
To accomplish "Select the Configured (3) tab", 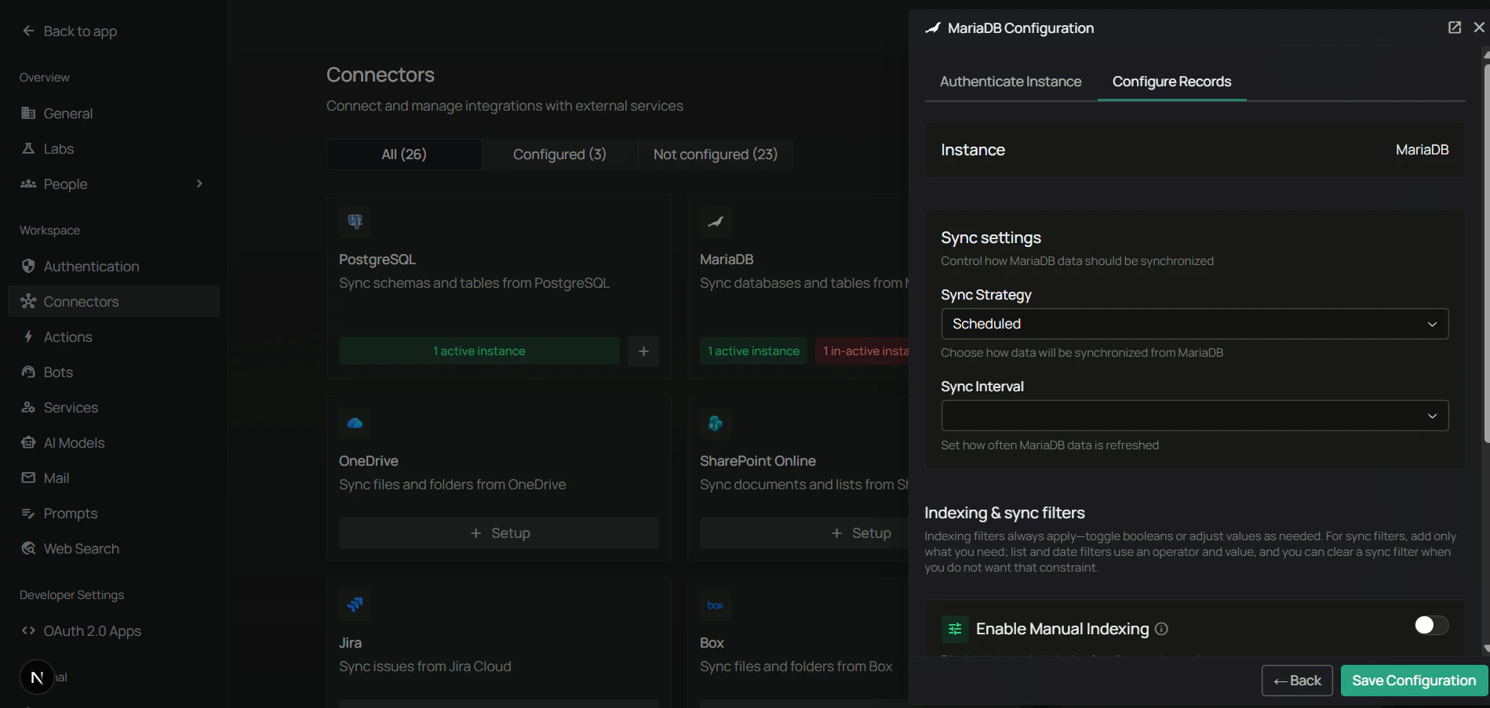I will click(559, 154).
